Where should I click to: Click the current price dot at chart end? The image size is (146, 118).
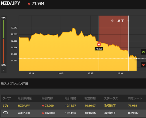[137, 58]
